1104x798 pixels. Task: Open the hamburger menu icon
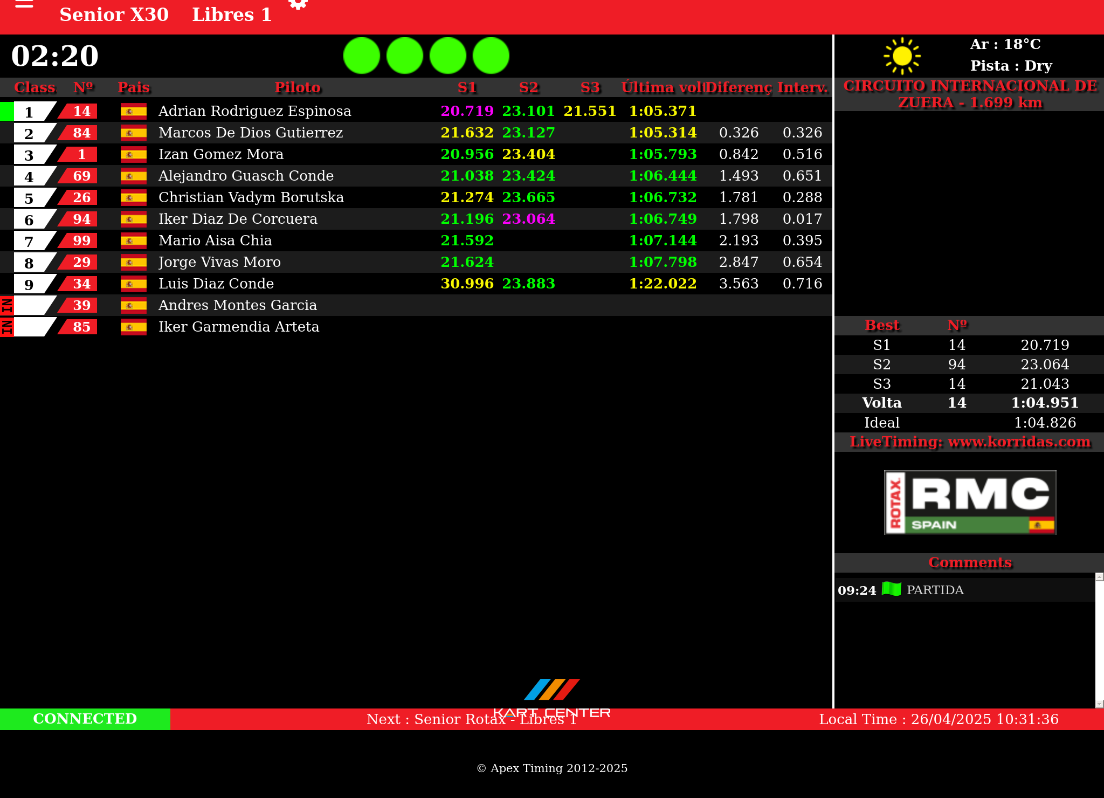(x=24, y=4)
